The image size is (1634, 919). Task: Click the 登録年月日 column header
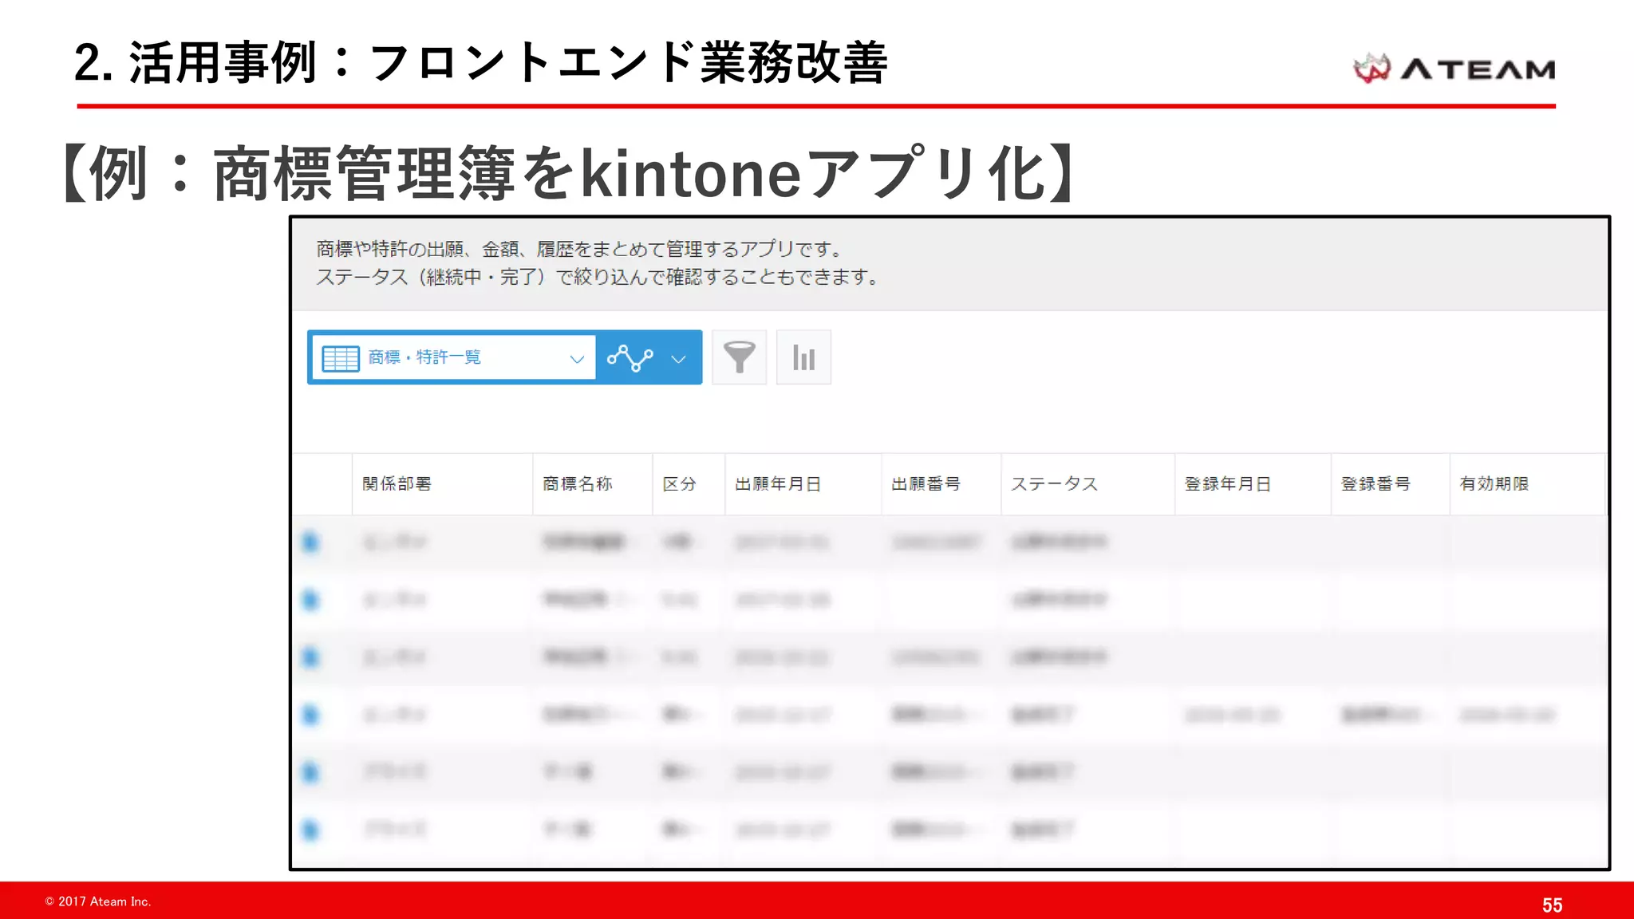click(x=1253, y=484)
